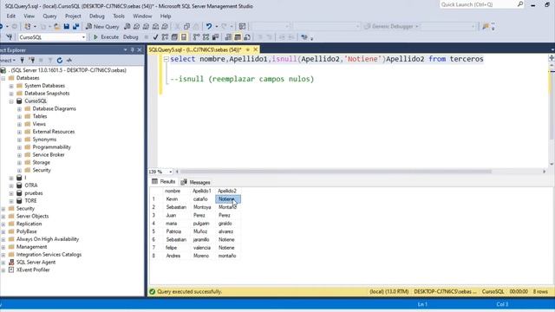Expand the Programmability folder

(19, 147)
